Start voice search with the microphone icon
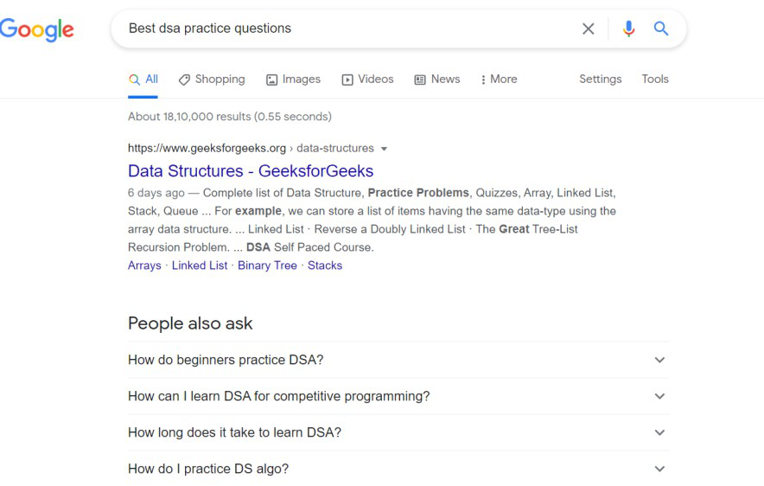 (628, 29)
